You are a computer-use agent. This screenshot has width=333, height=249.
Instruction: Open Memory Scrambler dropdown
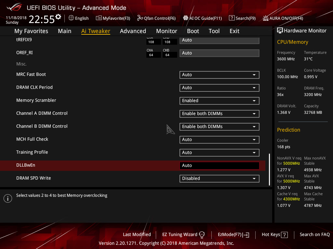click(220, 101)
